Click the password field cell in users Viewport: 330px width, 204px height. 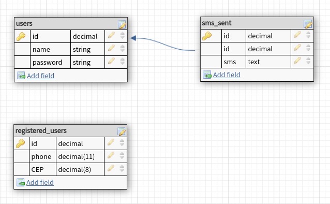point(51,62)
